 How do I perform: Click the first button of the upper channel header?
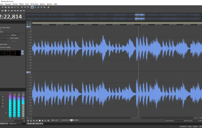point(27,27)
